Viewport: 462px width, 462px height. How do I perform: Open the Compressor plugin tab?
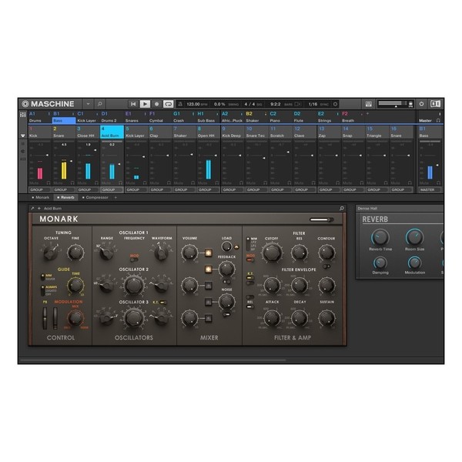coord(95,197)
